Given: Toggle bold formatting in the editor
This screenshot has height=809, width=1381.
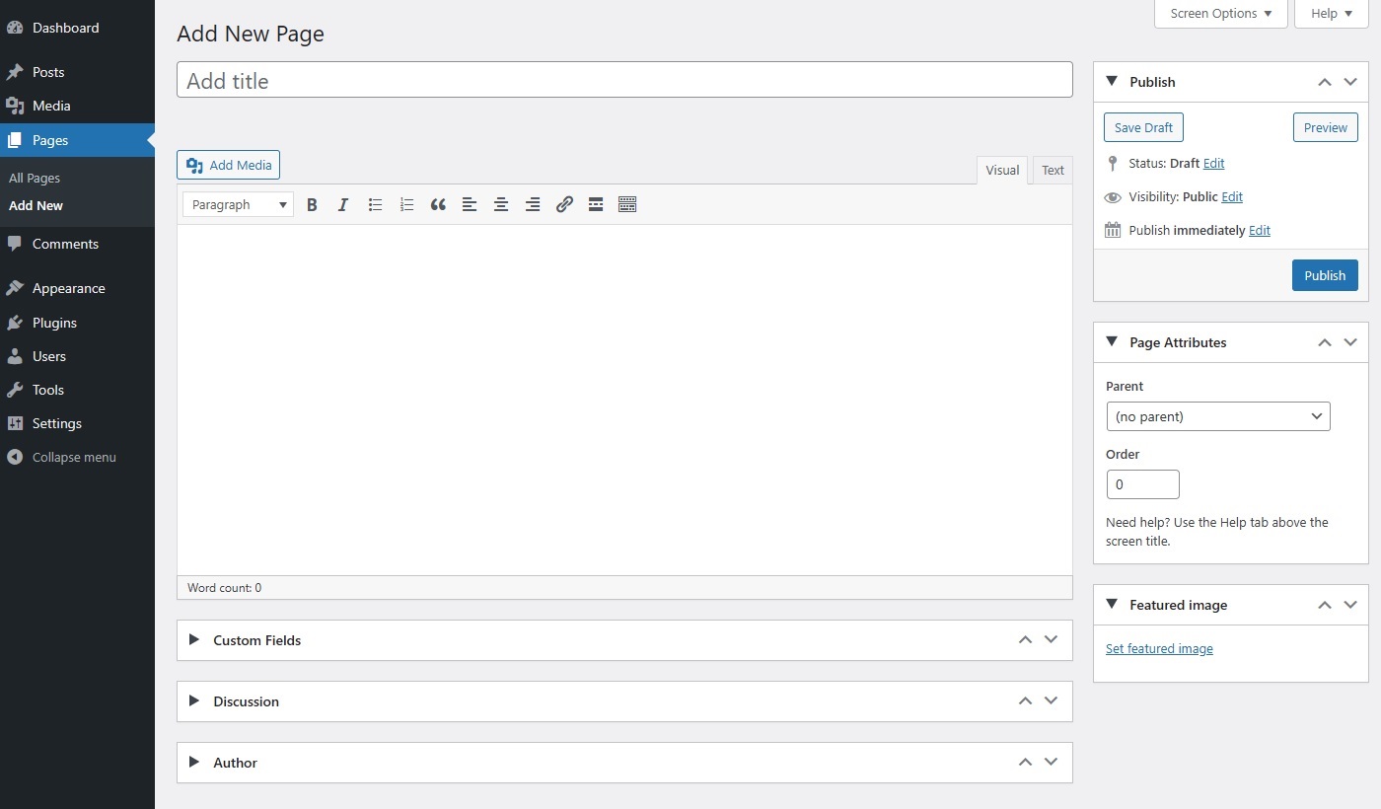Looking at the screenshot, I should pyautogui.click(x=312, y=204).
